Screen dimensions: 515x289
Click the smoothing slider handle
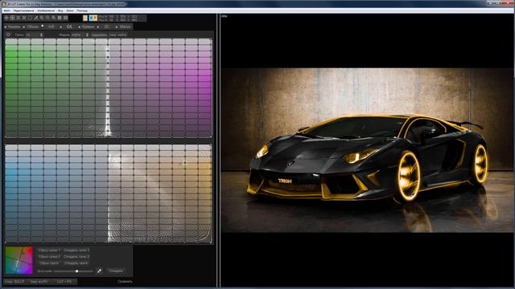click(x=76, y=271)
